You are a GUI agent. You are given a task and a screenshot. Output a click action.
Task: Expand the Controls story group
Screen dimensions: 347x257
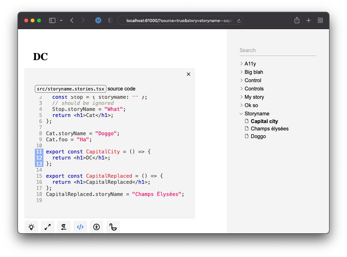coord(254,89)
